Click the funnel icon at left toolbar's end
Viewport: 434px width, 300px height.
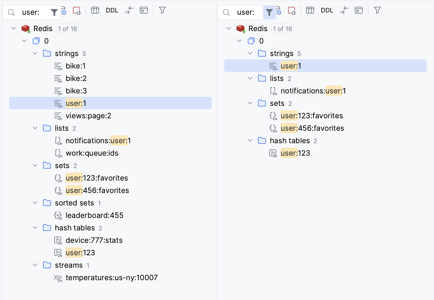(162, 10)
